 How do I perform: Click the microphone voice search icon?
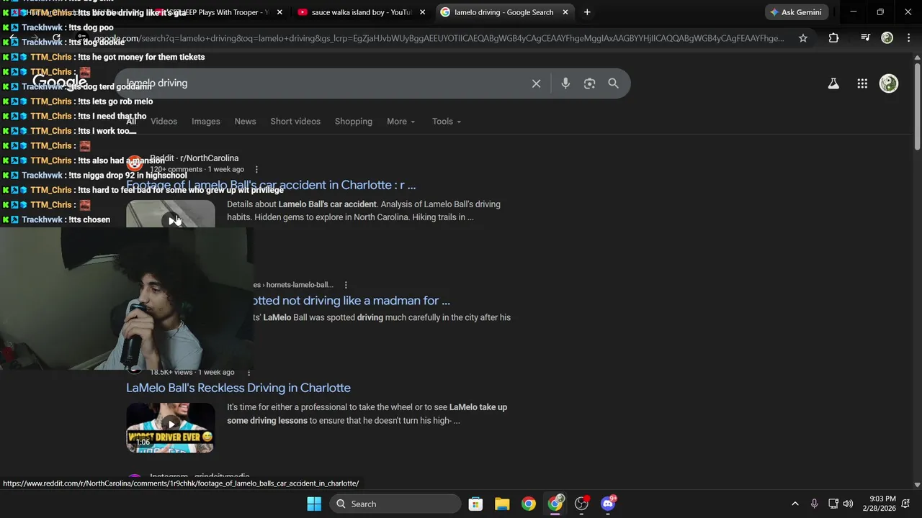tap(565, 83)
